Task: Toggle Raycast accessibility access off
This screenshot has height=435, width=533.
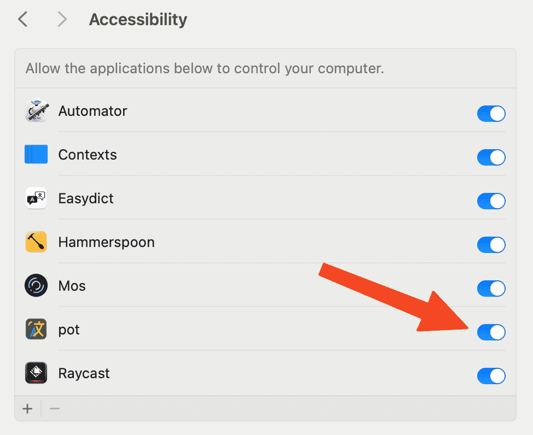Action: point(491,376)
